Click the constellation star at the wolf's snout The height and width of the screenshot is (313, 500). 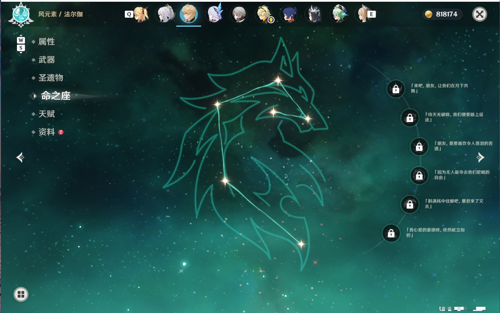pos(308,119)
